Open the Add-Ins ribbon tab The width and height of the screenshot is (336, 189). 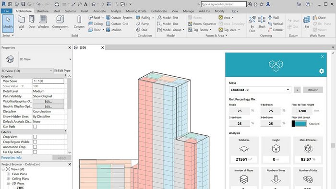204,11
